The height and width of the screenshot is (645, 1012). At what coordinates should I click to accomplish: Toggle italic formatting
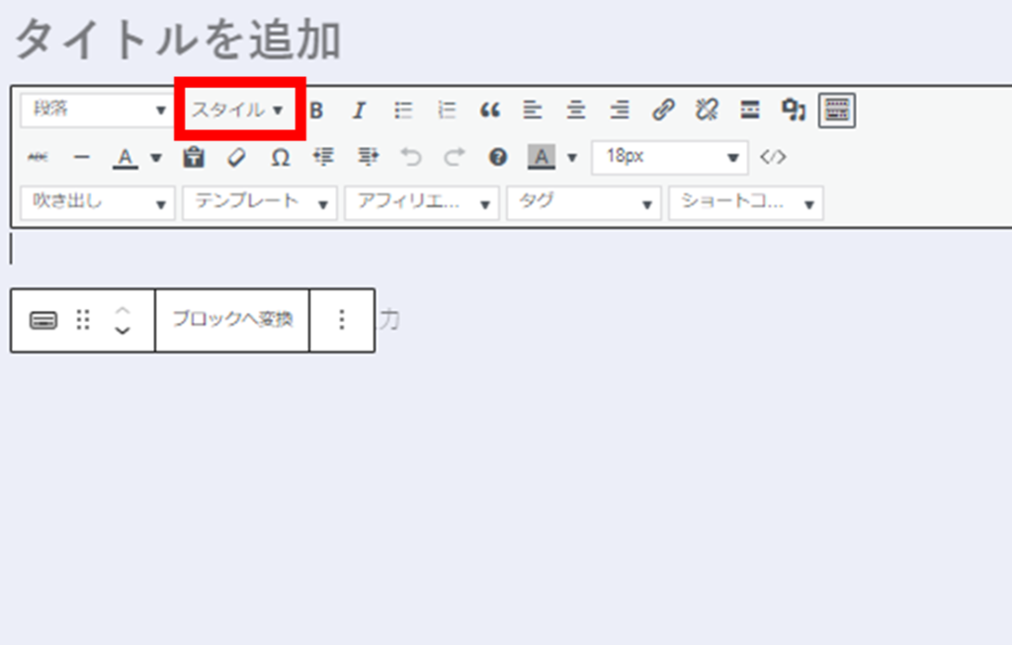tap(360, 111)
